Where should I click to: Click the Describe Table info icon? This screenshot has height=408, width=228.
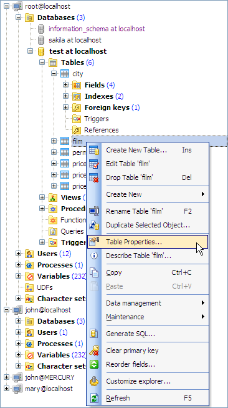[94, 256]
